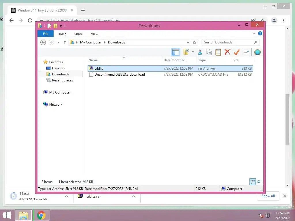Toggle the preview pane toolbar button
The image size is (295, 221).
coord(175,52)
